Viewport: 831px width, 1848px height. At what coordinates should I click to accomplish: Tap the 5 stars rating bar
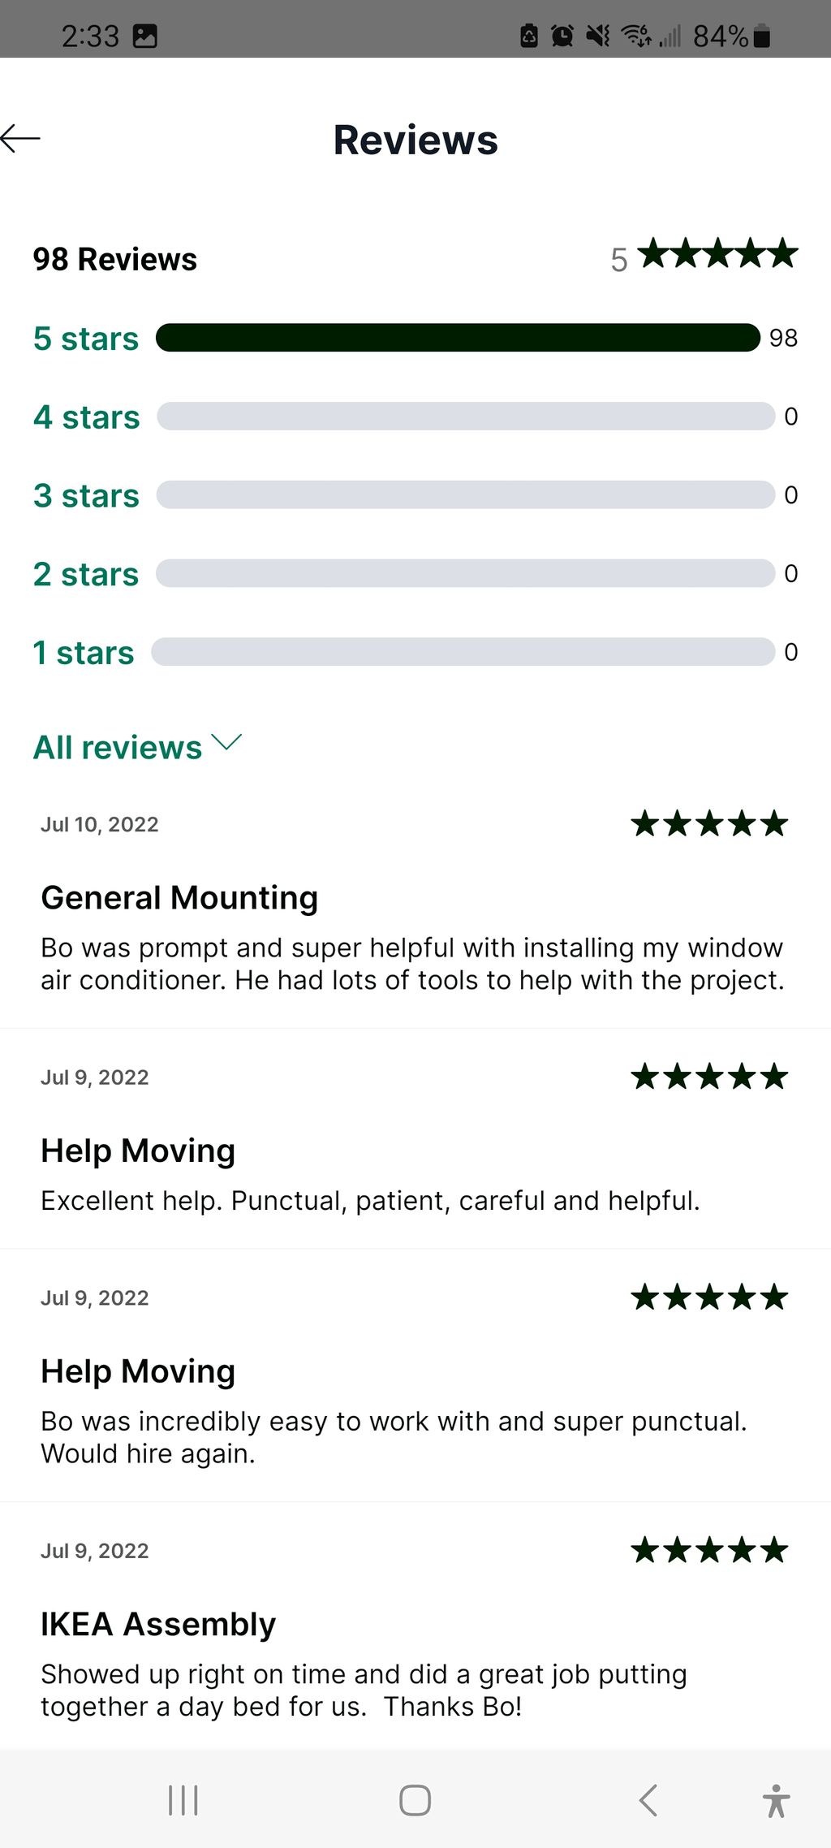click(458, 338)
